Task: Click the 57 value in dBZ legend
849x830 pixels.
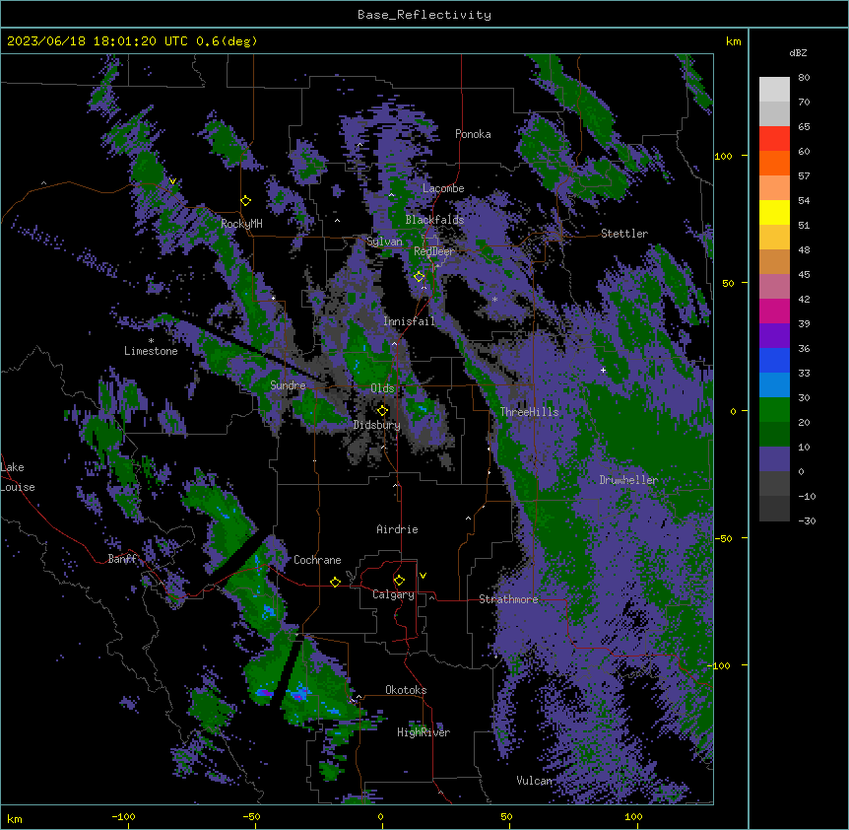Action: (x=804, y=176)
